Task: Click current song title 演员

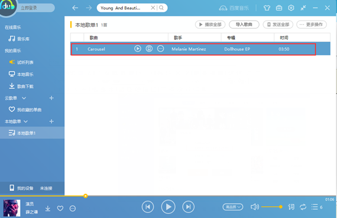Action: click(30, 204)
